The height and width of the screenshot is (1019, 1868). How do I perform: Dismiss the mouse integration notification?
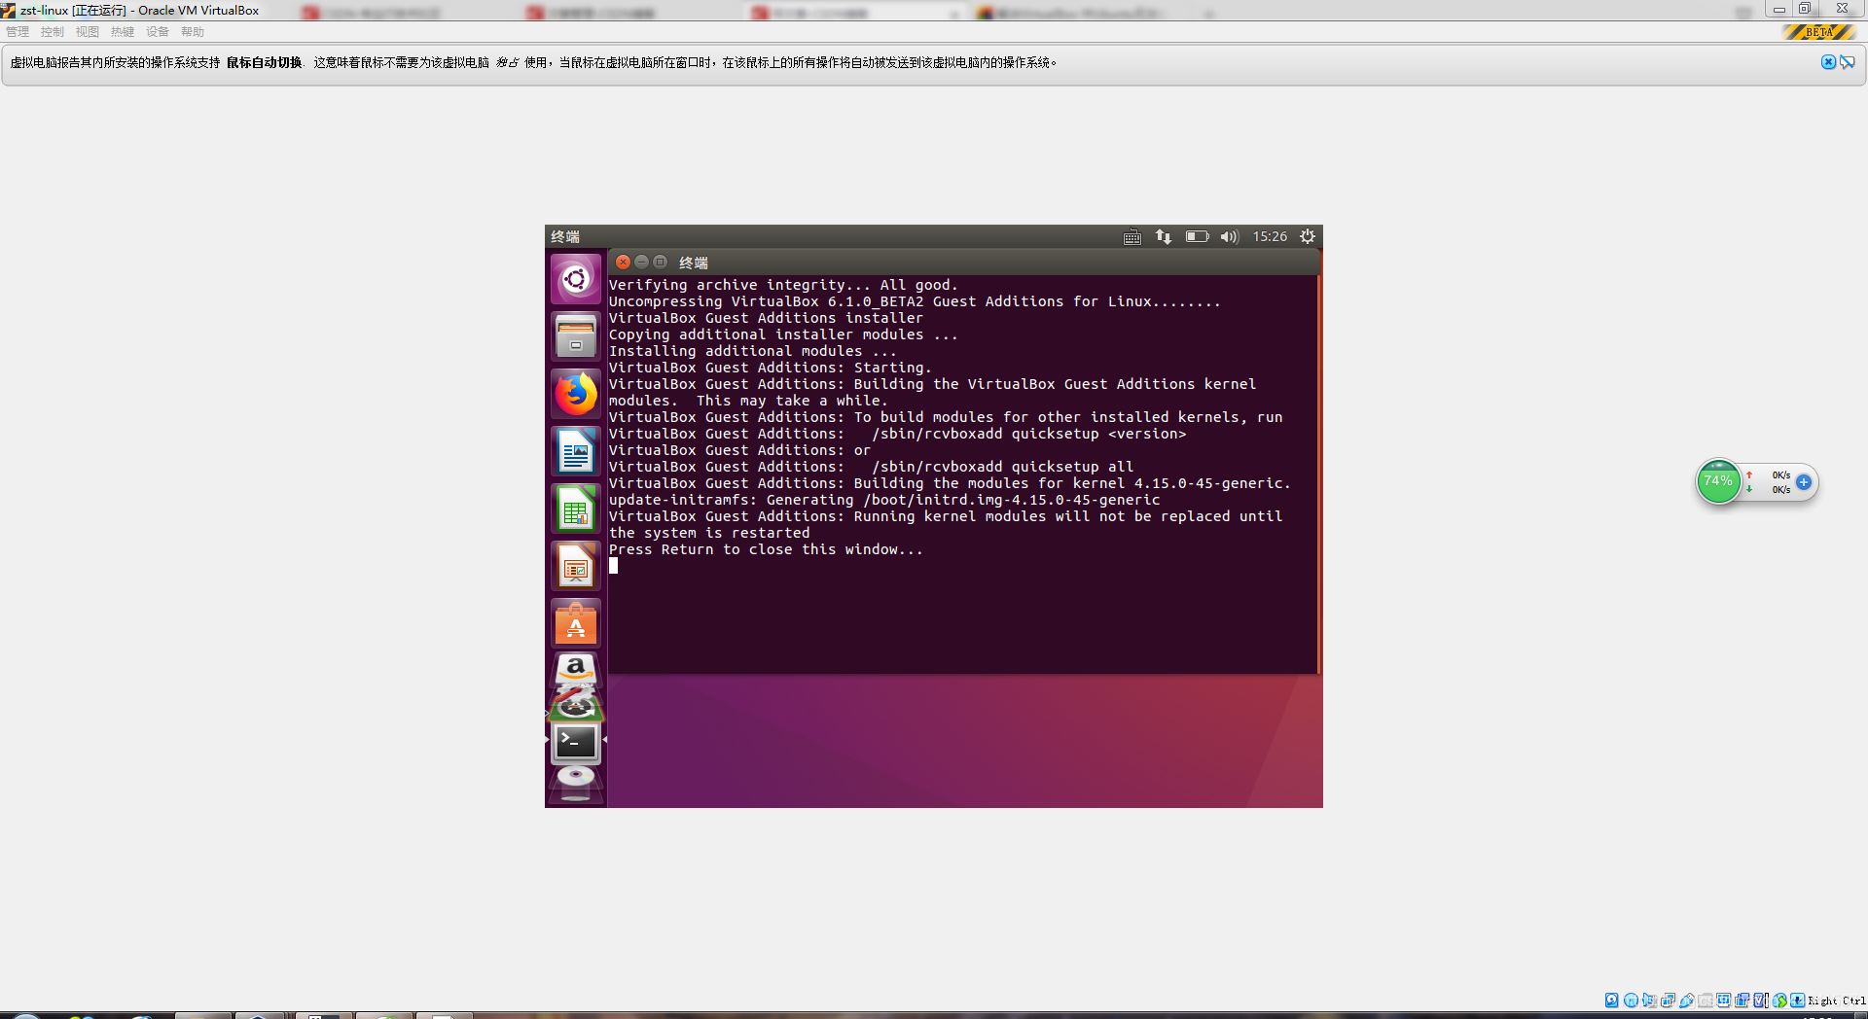[x=1828, y=62]
